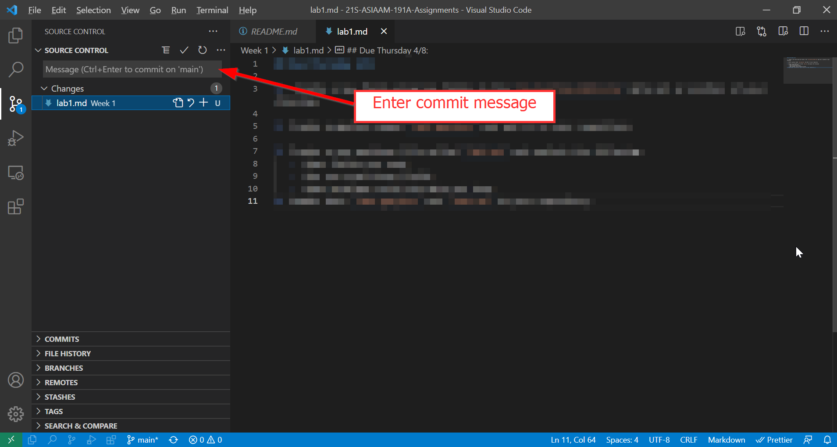Open the Remote Explorer view

(x=16, y=173)
